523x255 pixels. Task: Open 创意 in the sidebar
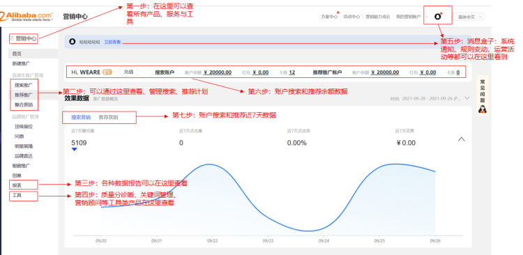(x=17, y=176)
